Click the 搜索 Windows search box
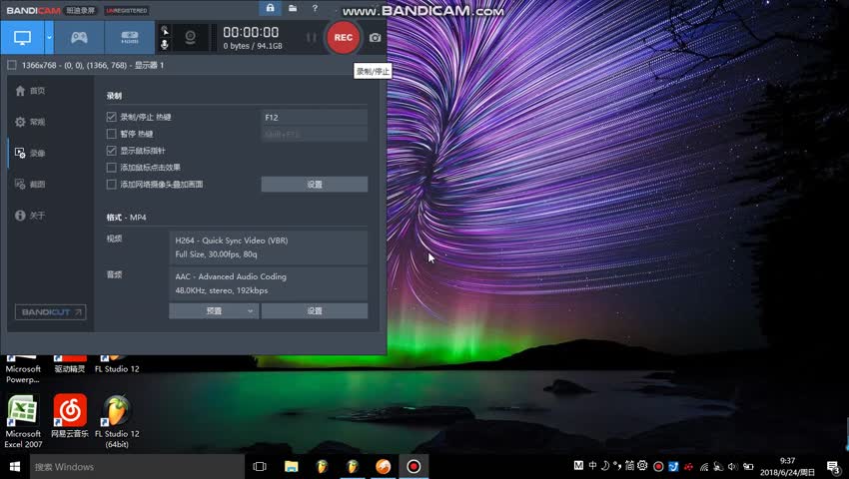The width and height of the screenshot is (849, 479). pos(137,466)
